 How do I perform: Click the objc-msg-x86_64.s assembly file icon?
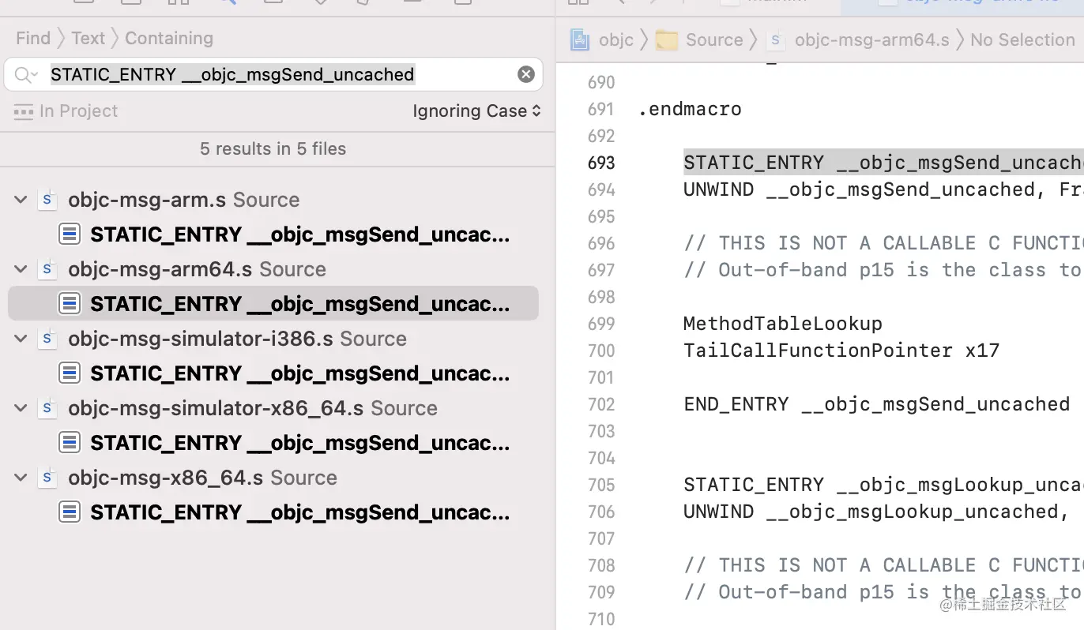(47, 478)
